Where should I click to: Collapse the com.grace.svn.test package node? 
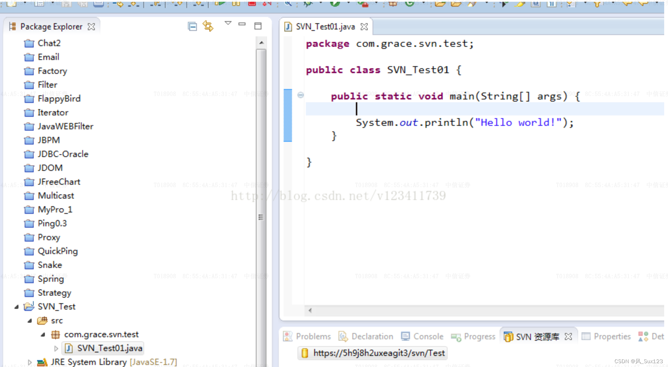(x=43, y=334)
